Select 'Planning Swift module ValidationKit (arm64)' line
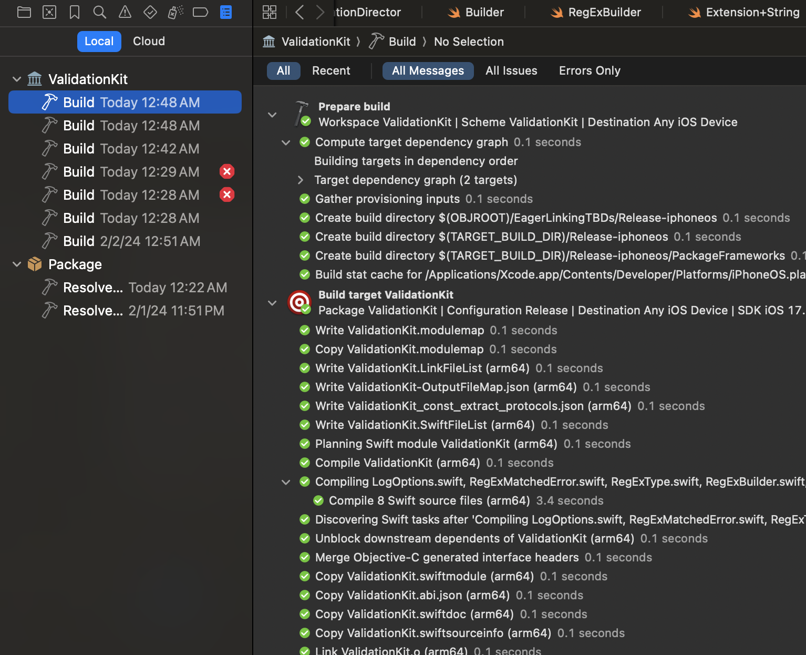The width and height of the screenshot is (806, 655). [436, 444]
